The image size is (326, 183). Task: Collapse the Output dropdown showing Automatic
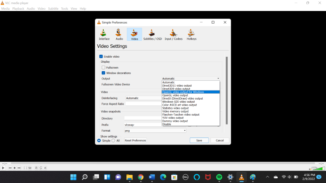[190, 78]
